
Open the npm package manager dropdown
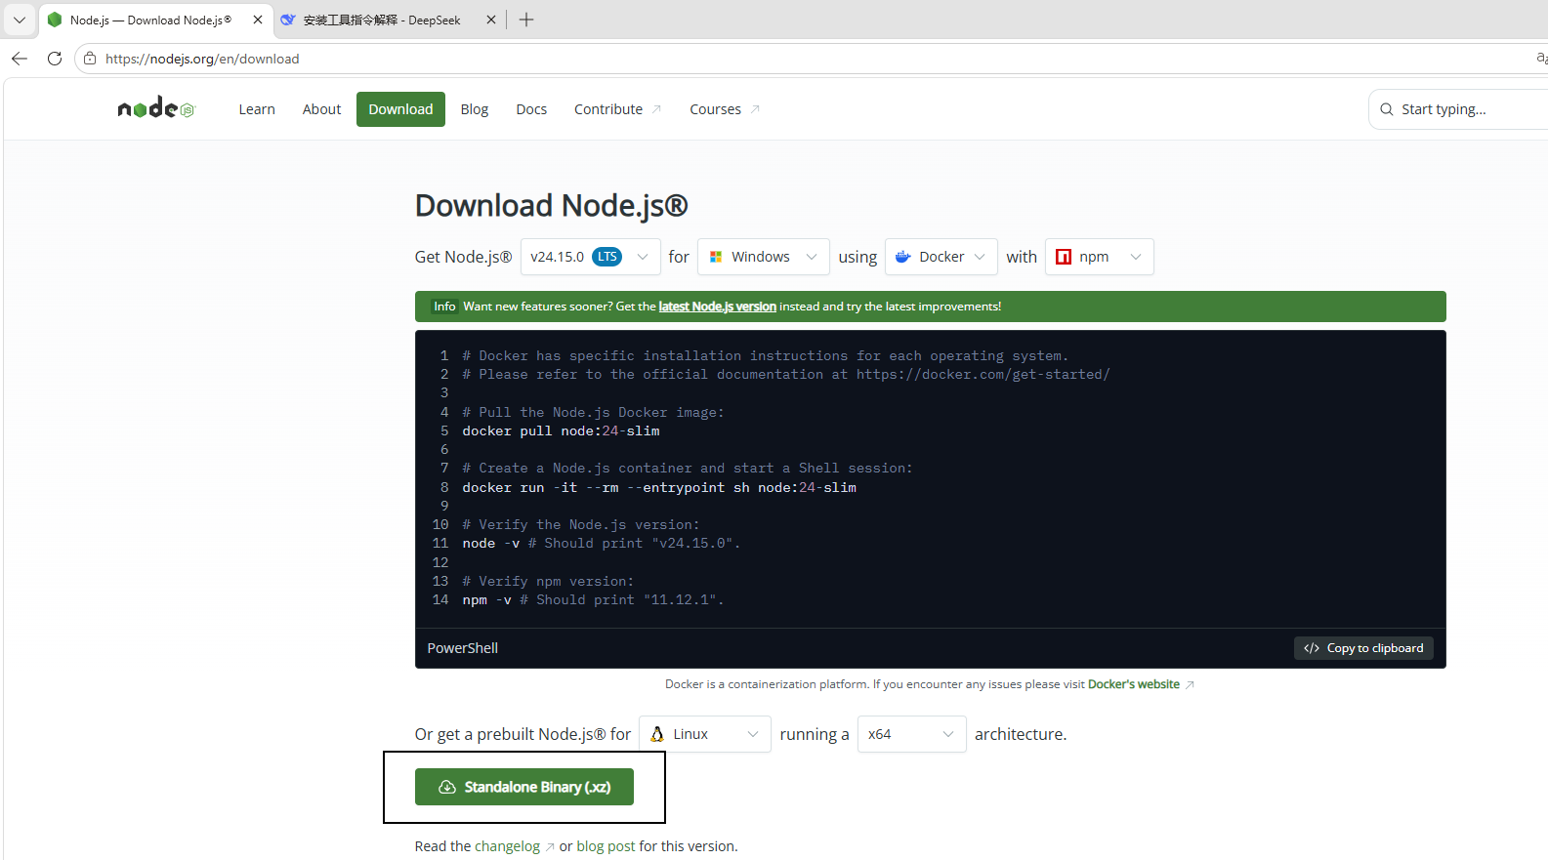1099,257
